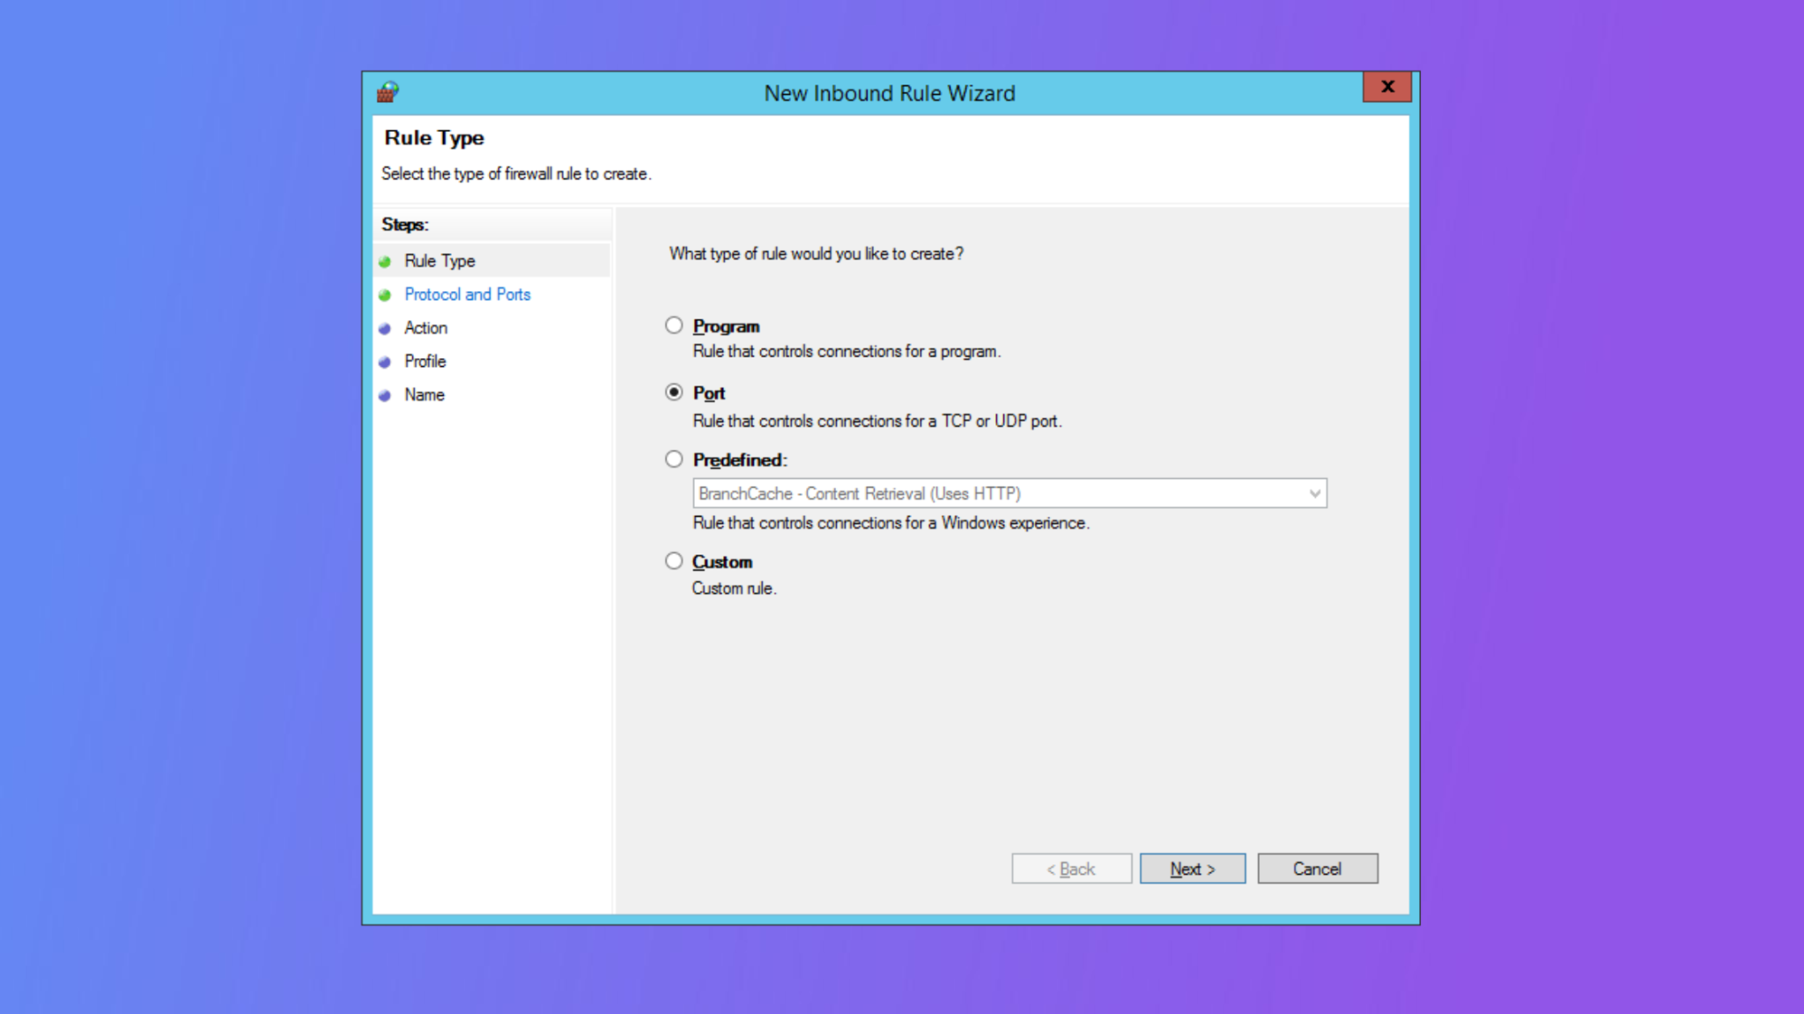Viewport: 1804px width, 1014px height.
Task: Choose the Predefined rule option
Action: [x=674, y=459]
